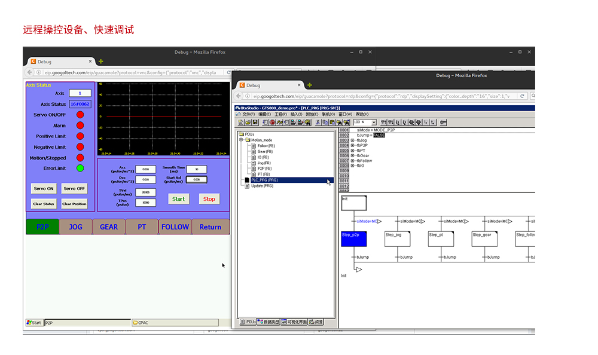
Task: Open the 工程(P) menu
Action: tap(280, 114)
